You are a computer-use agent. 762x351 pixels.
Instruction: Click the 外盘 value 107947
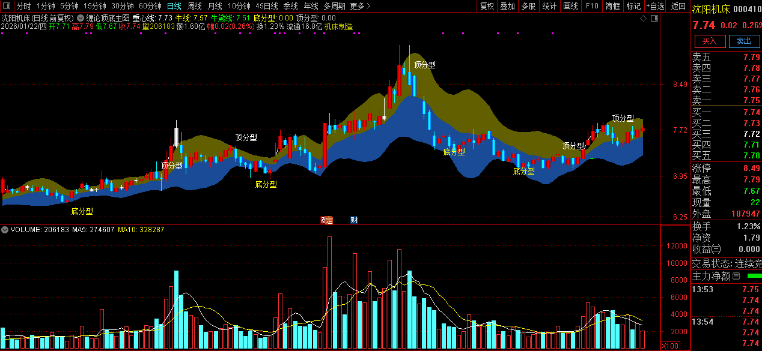click(746, 214)
